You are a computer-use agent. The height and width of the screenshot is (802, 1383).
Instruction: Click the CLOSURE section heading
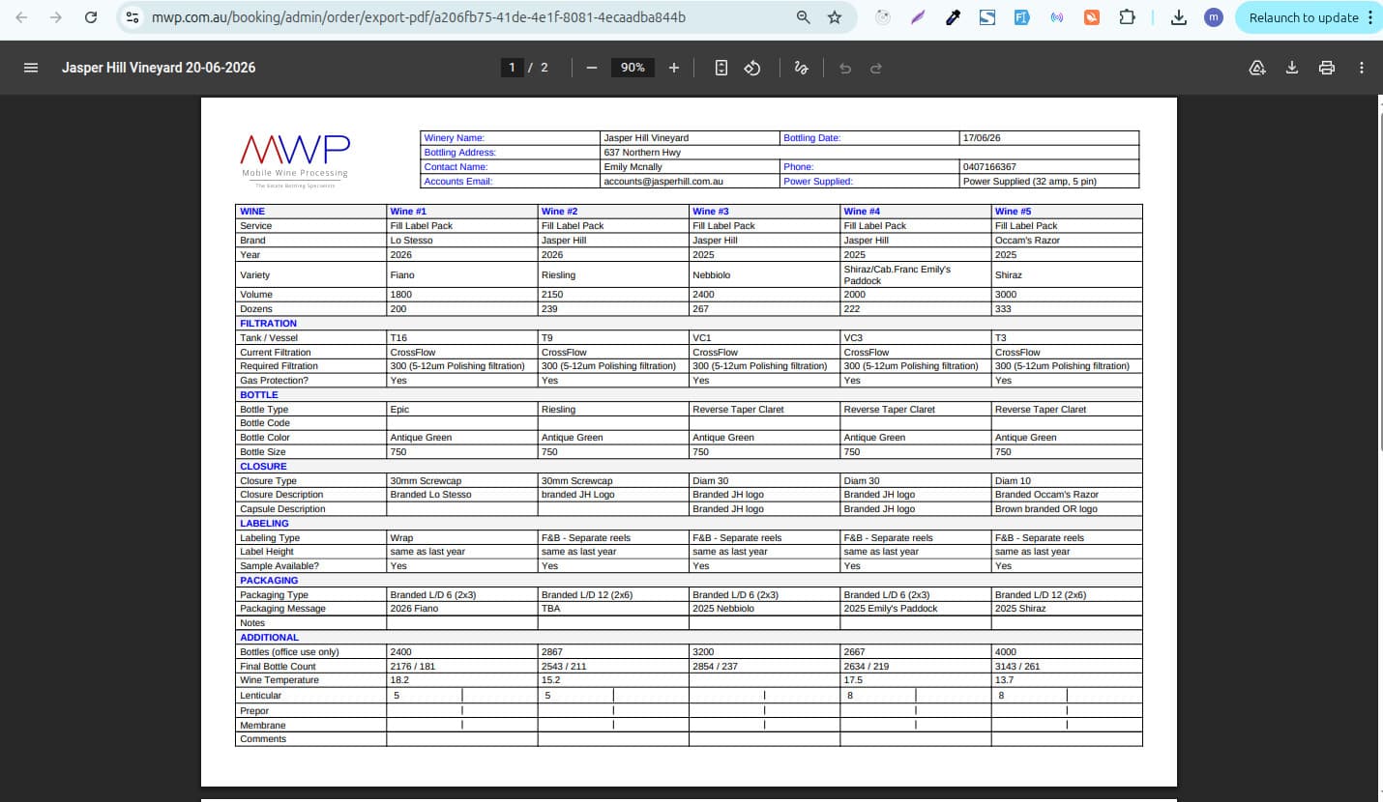pos(264,467)
